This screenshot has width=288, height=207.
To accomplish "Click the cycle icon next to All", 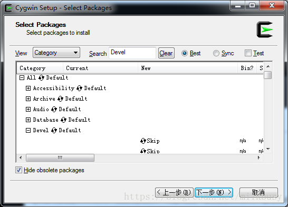I will tap(41, 78).
